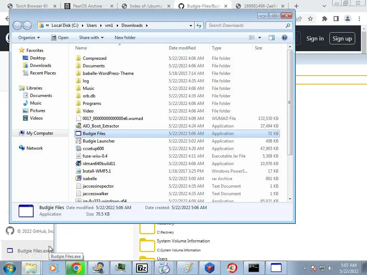The height and width of the screenshot is (275, 367).
Task: Select My Computer in navigation pane
Action: 39,133
